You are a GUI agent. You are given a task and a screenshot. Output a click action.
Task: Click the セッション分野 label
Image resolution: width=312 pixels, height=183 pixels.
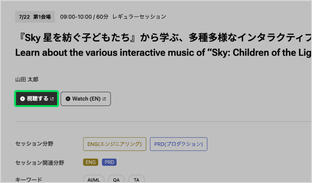[34, 144]
